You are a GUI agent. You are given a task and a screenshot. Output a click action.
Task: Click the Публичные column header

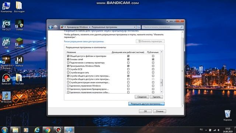click(153, 52)
